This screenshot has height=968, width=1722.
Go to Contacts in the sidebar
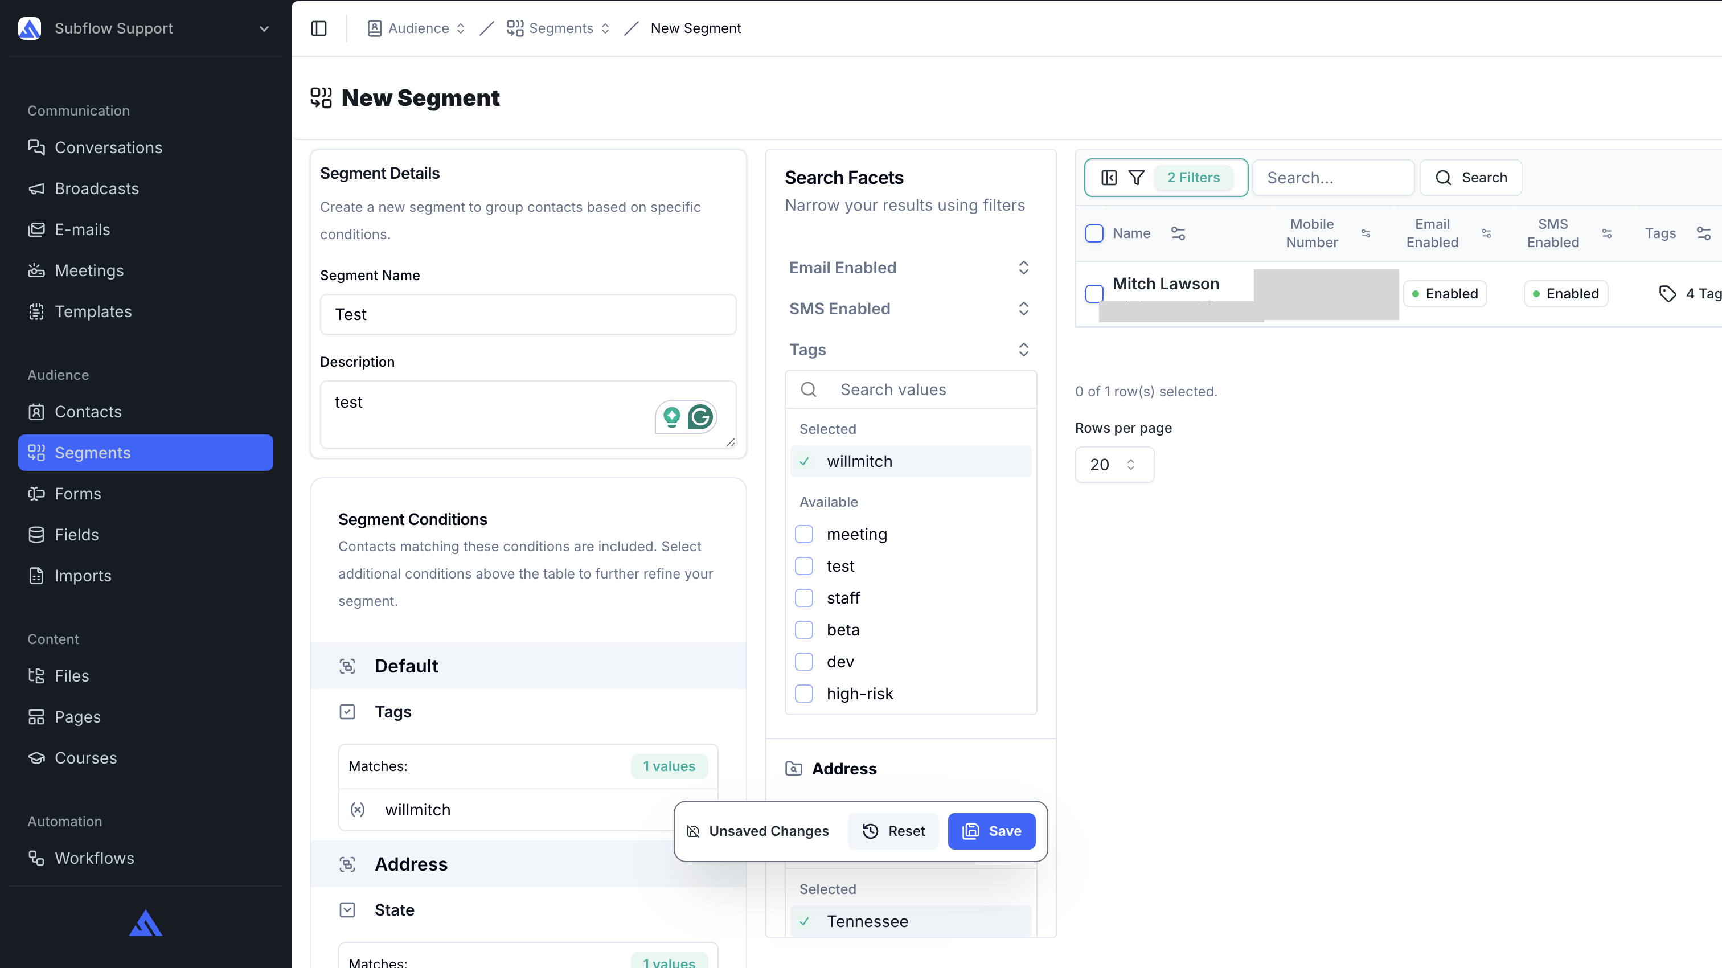click(x=145, y=412)
